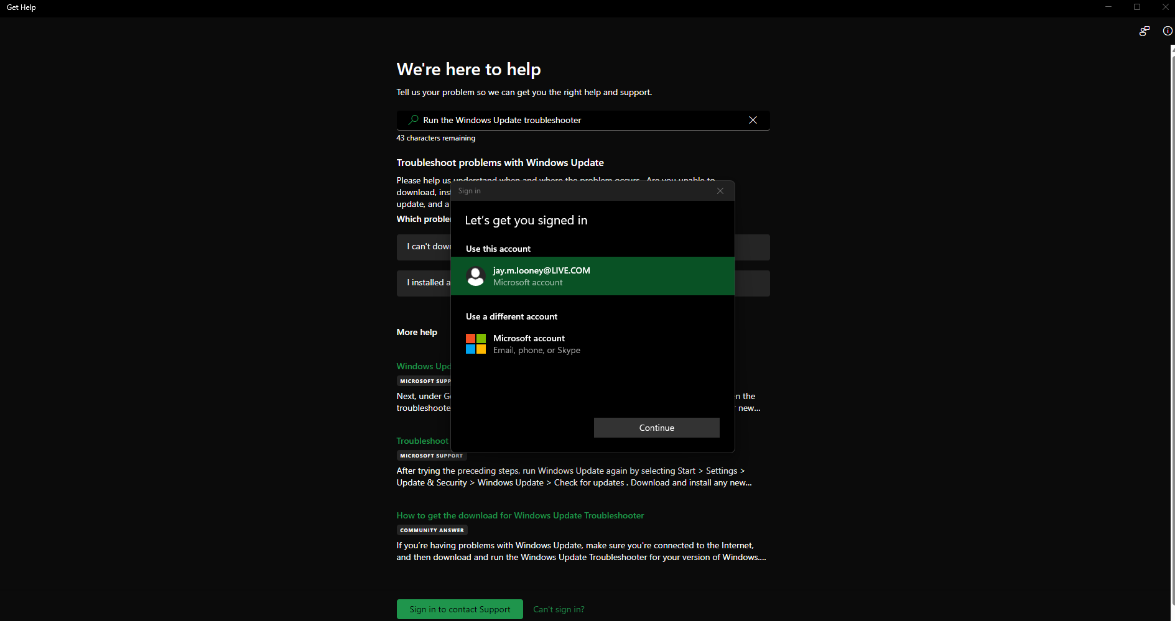The image size is (1175, 621).
Task: Click the Microsoft four-color logo icon
Action: [x=476, y=344]
